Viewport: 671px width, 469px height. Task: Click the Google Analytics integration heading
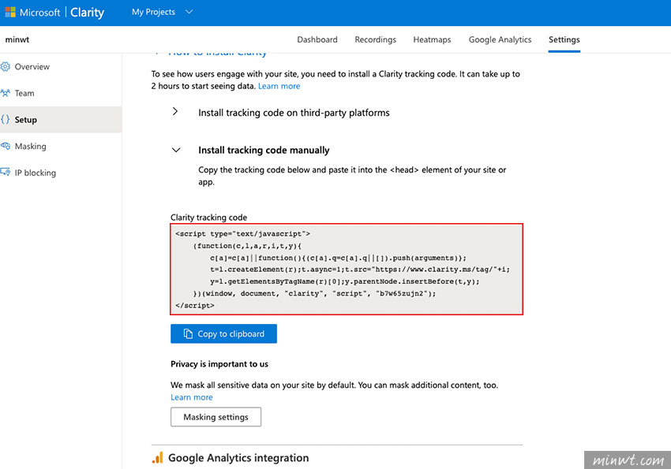click(238, 458)
